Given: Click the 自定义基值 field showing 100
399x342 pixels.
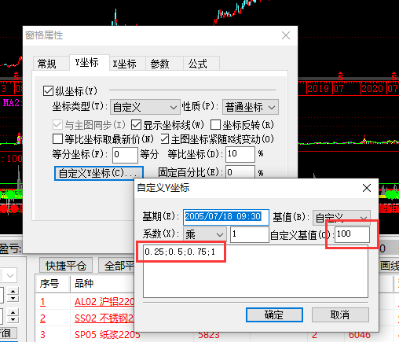Looking at the screenshot, I should point(352,234).
